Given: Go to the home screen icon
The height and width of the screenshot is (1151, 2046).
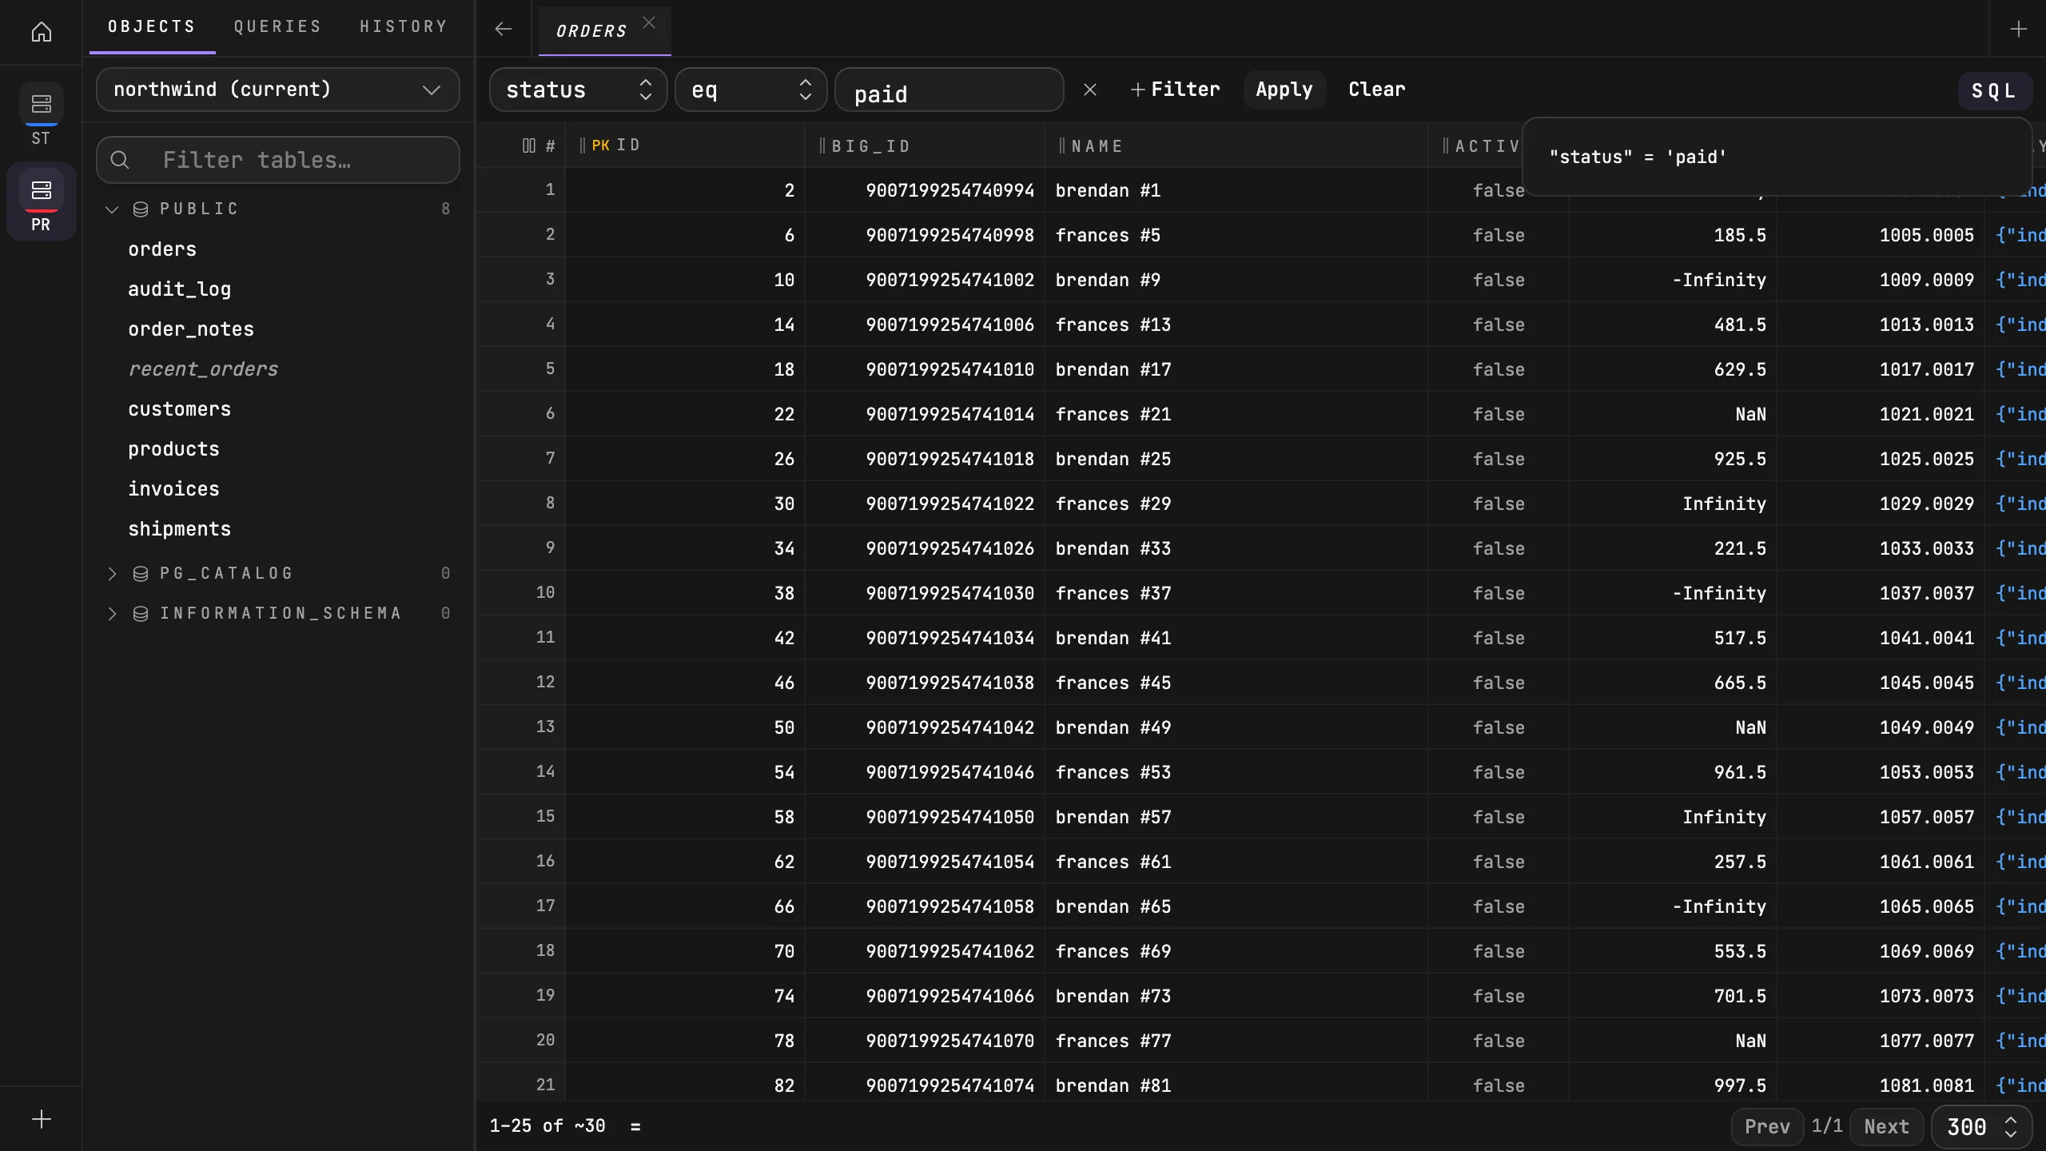Looking at the screenshot, I should click(42, 32).
